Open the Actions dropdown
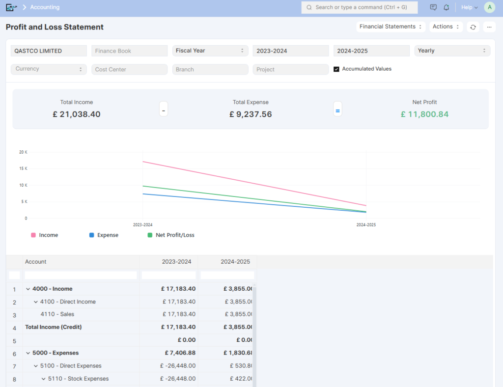Screen dimensions: 503x387 (446, 27)
